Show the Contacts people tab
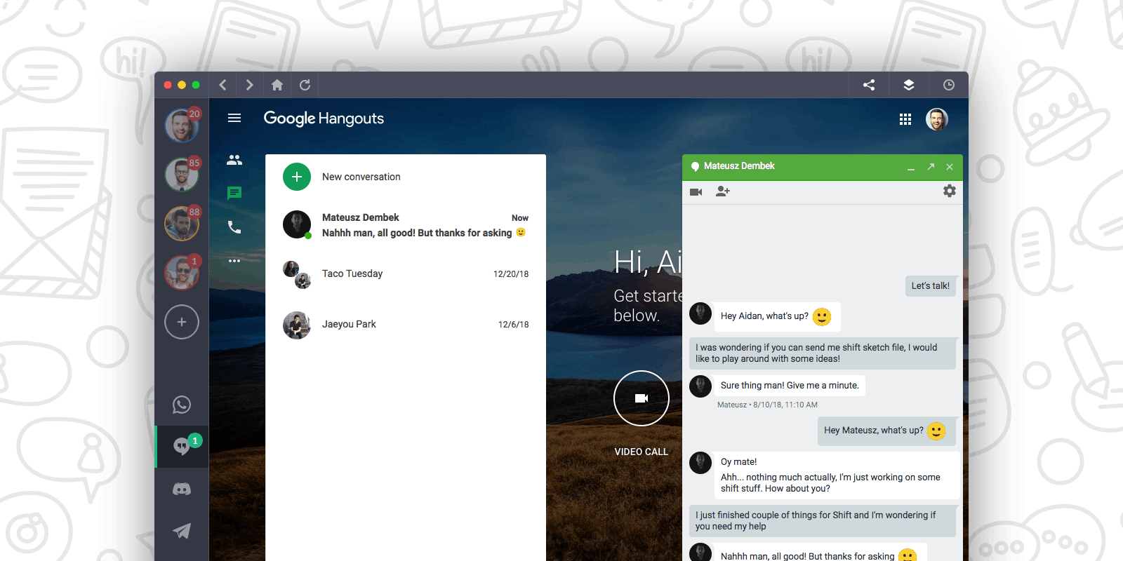 [x=234, y=160]
